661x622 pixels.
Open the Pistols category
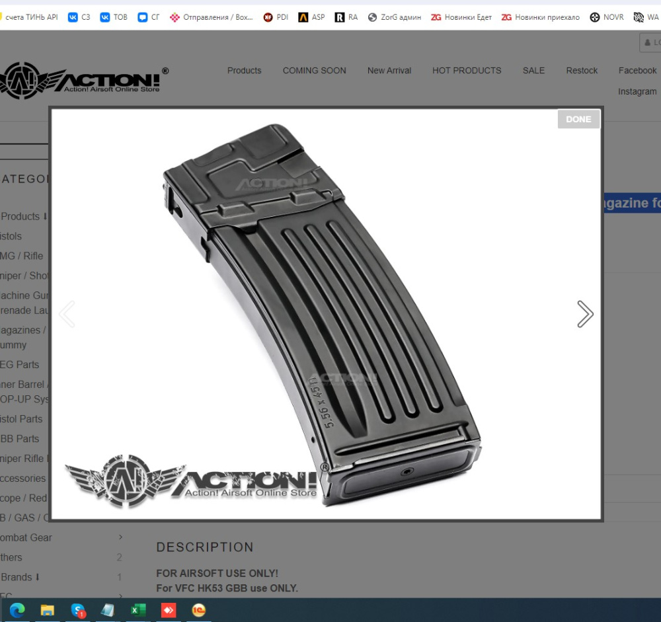[x=11, y=236]
